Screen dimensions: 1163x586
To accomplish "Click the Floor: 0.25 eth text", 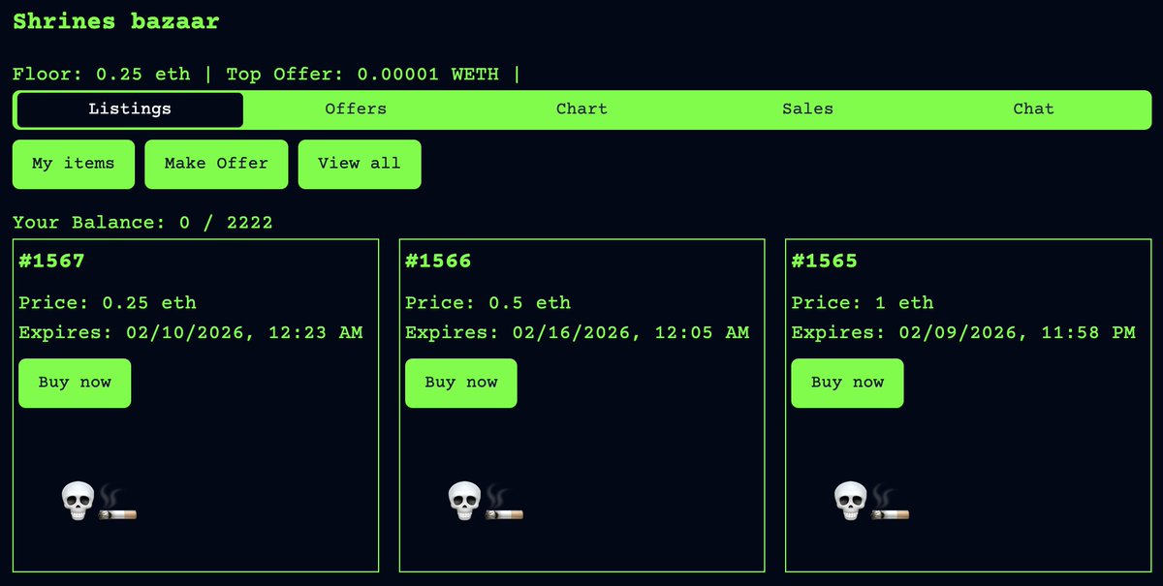I will tap(102, 74).
